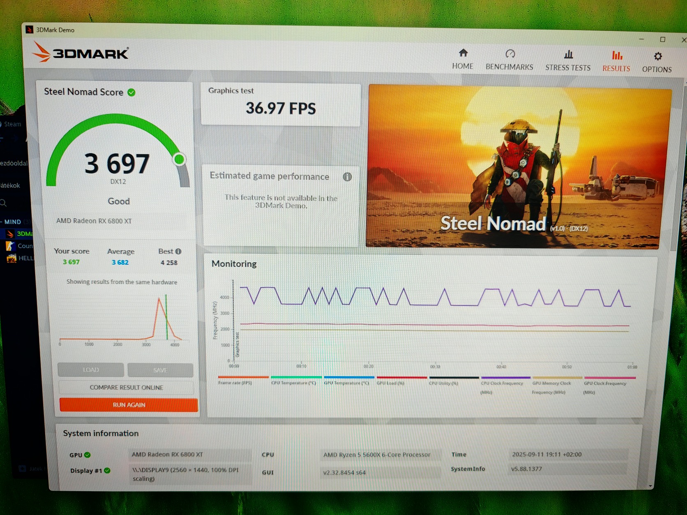Image resolution: width=687 pixels, height=515 pixels.
Task: Click the large "3 697" score
Action: 117,163
